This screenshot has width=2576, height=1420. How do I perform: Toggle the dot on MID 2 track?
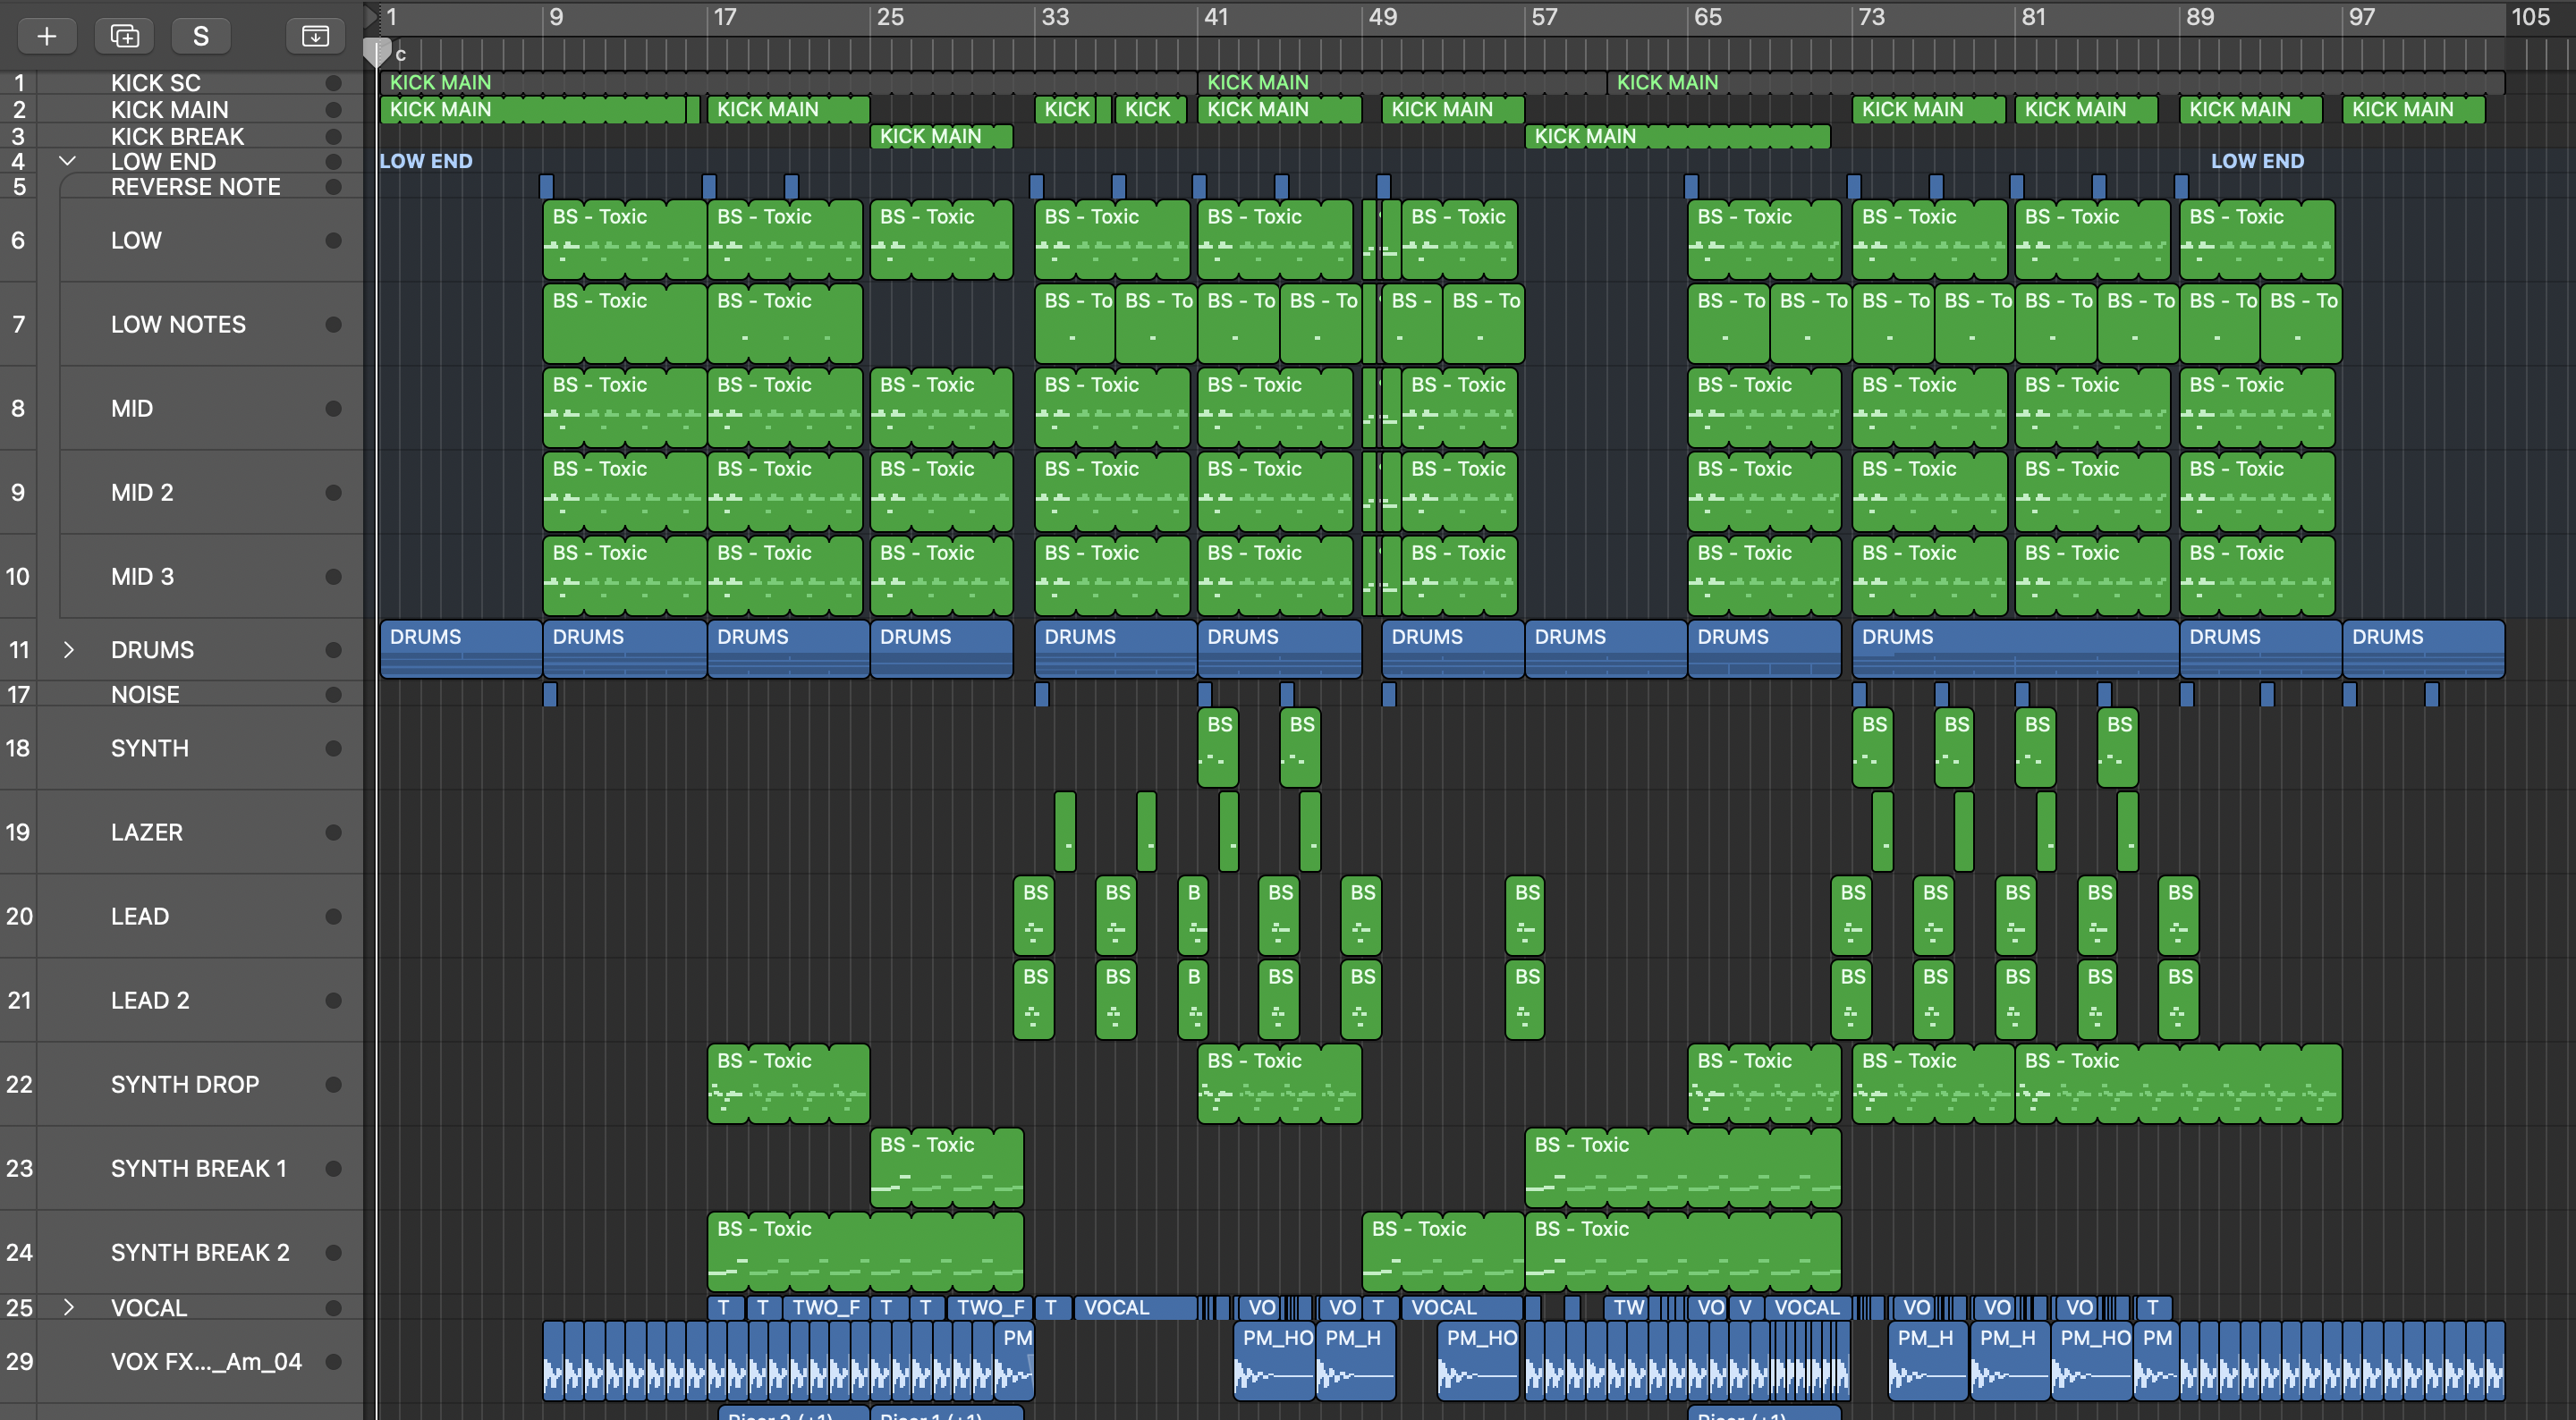tap(333, 492)
